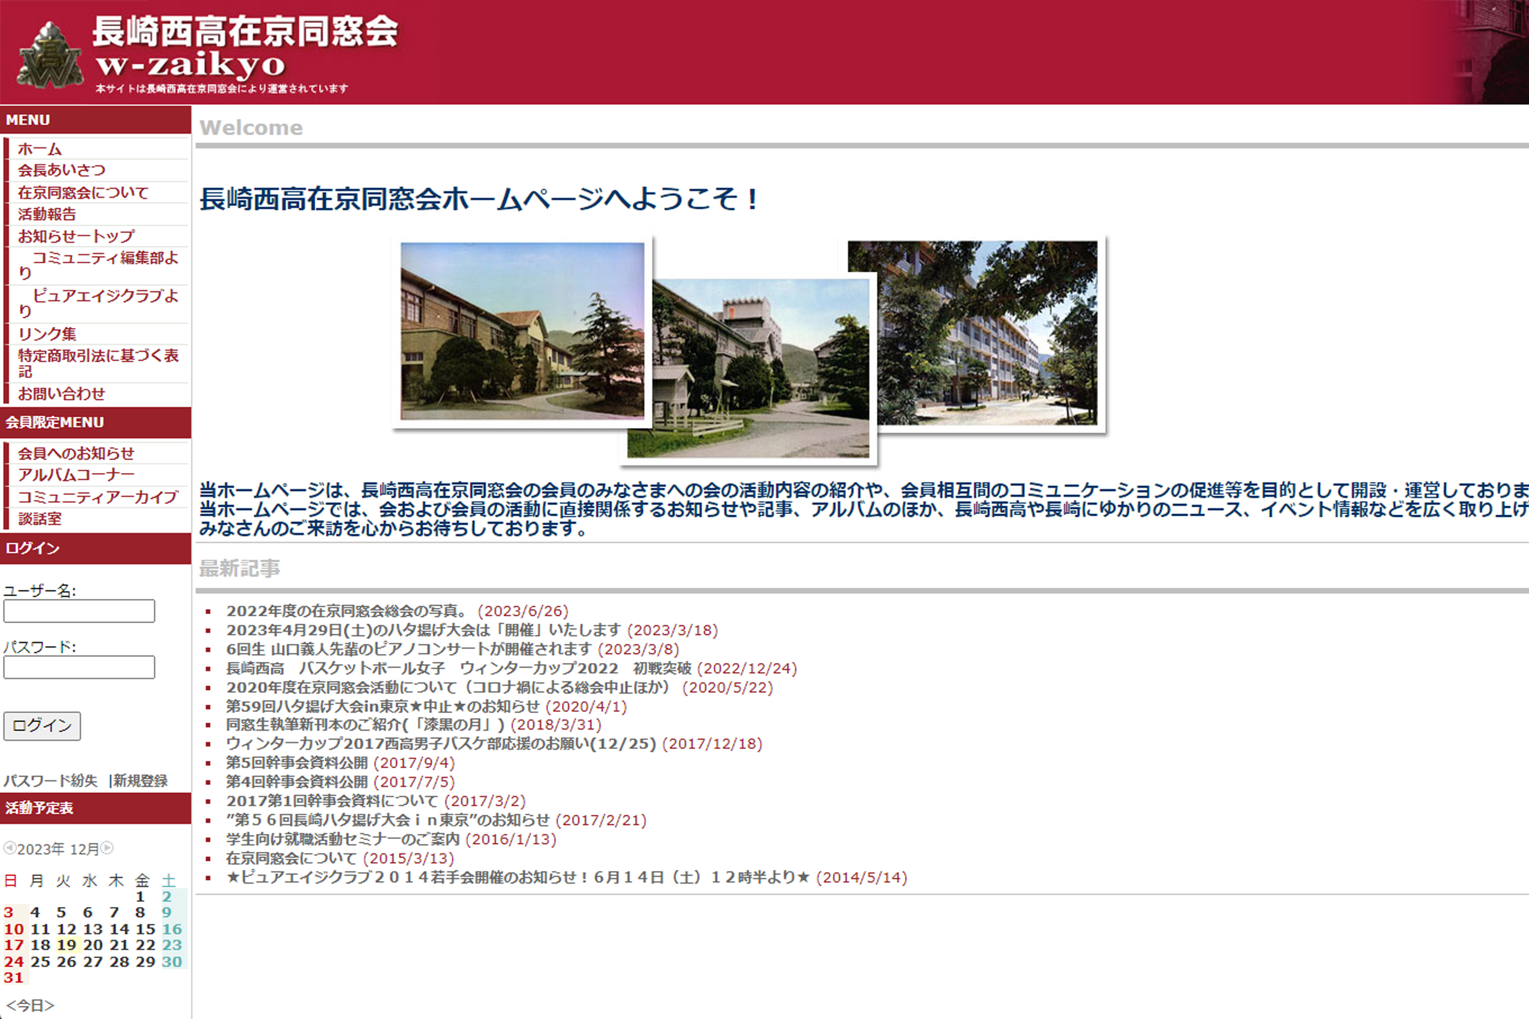Click <今日> link below calendar

pyautogui.click(x=31, y=1005)
